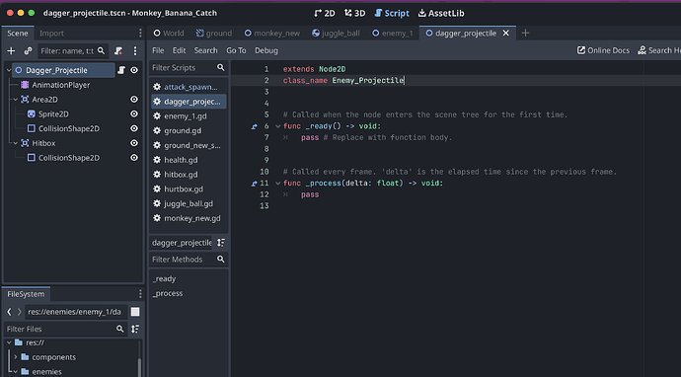Toggle visibility of Sprite2D node

pyautogui.click(x=134, y=113)
